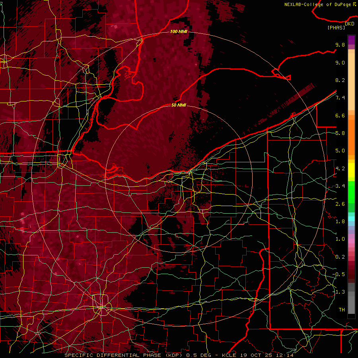Select the 1.8 scale value
Viewport: 358px width, 358px height.
(x=340, y=222)
